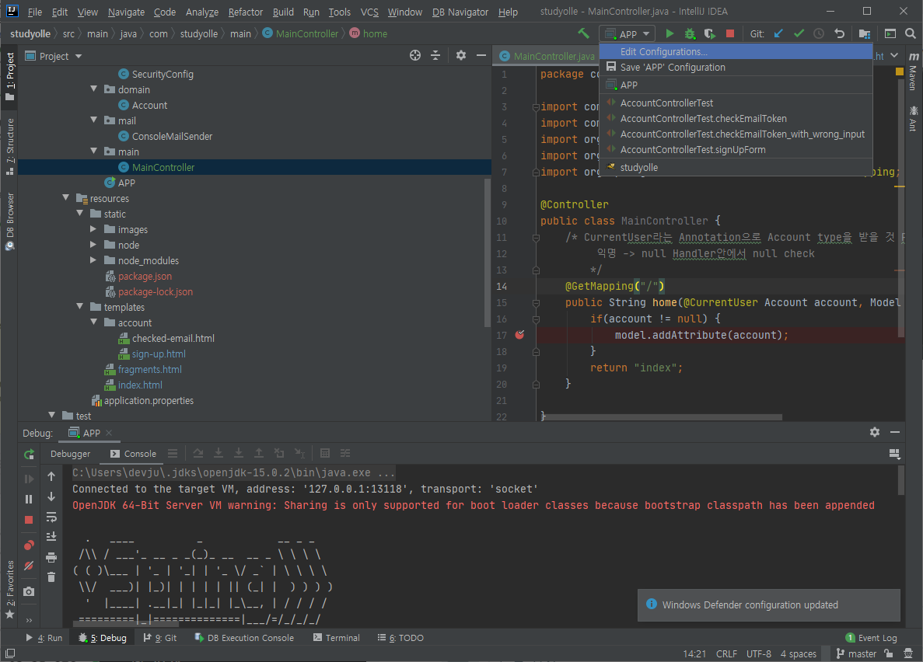The height and width of the screenshot is (662, 923).
Task: Open Project panel settings gear
Action: (461, 55)
